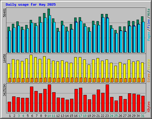Click the orange Sites bar for day 1
Image resolution: width=152 pixels, height=119 pixels.
point(10,80)
